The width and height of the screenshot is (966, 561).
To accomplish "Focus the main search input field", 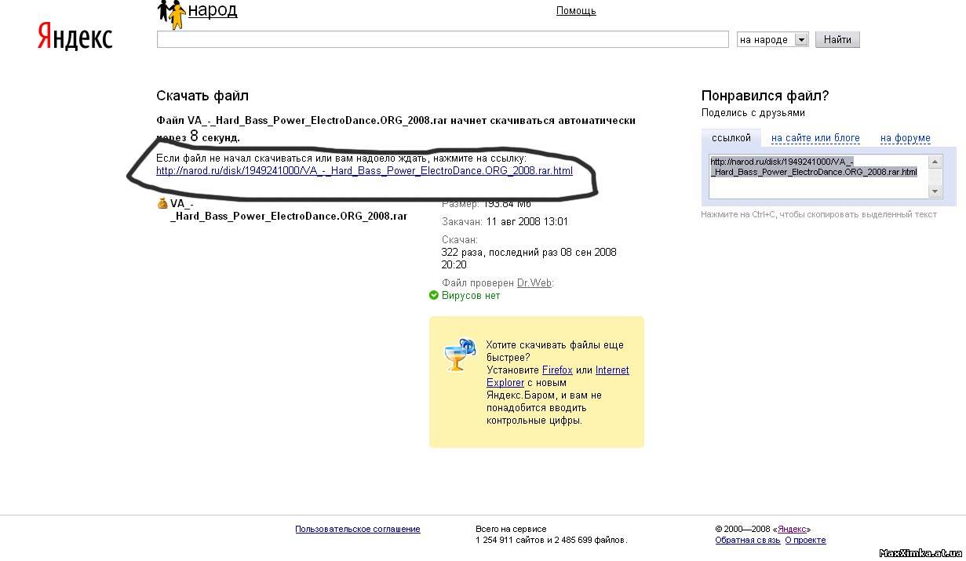I will [x=443, y=39].
